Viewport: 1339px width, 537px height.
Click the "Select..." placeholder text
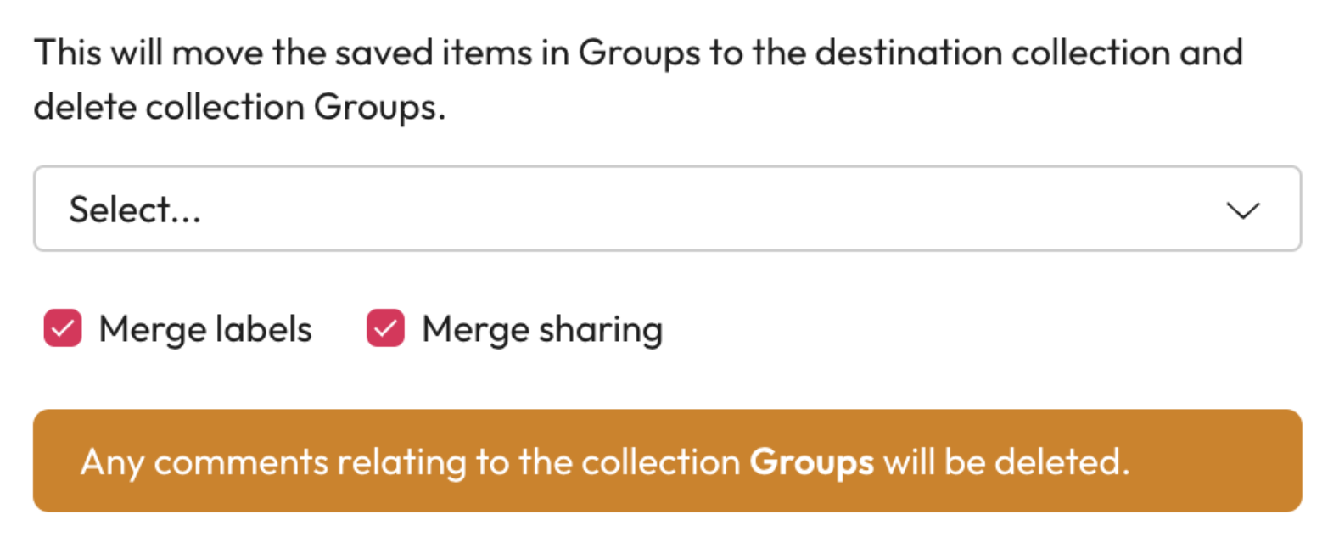(x=135, y=210)
